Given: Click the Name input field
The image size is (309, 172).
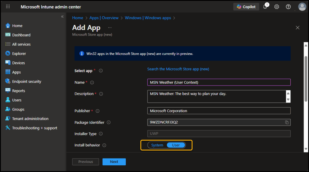Looking at the screenshot, I should [219, 82].
